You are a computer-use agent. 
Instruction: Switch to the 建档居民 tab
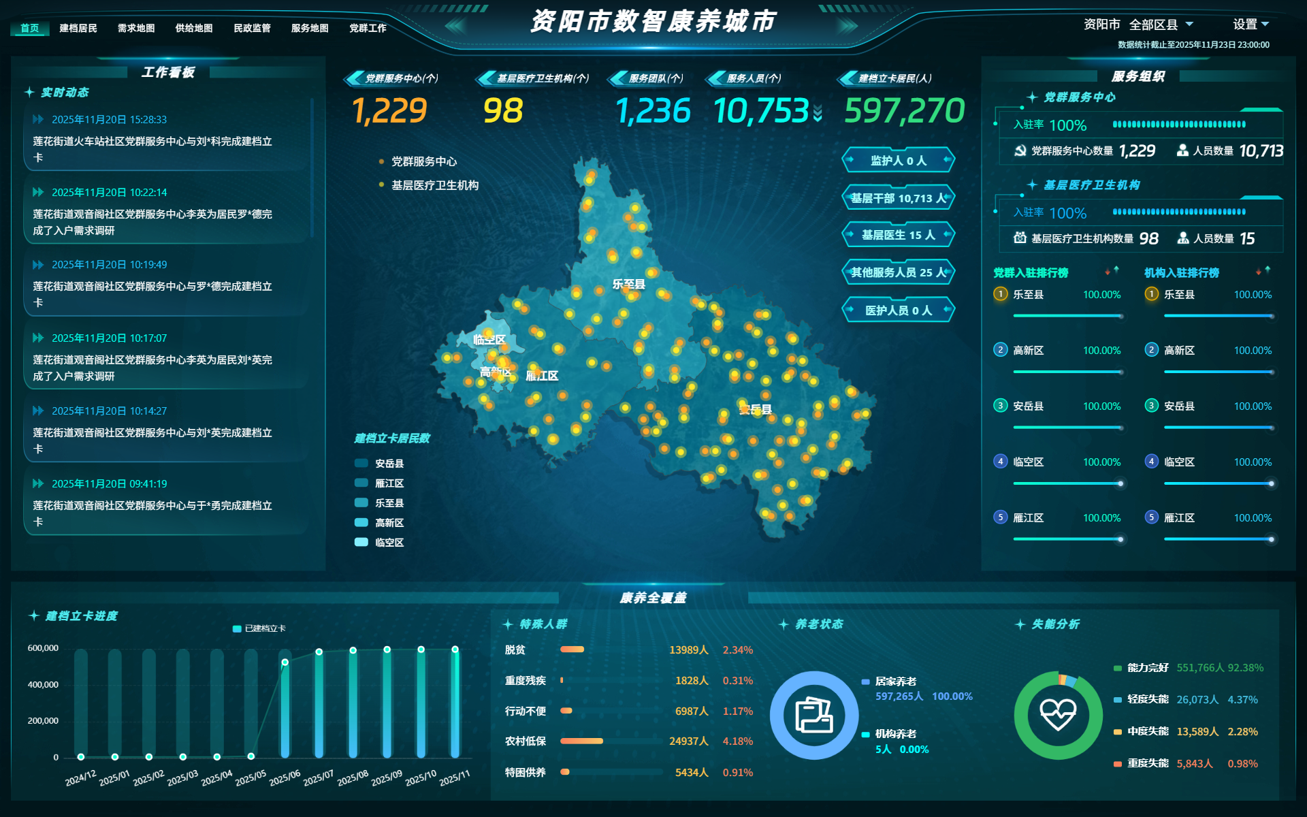pos(78,28)
